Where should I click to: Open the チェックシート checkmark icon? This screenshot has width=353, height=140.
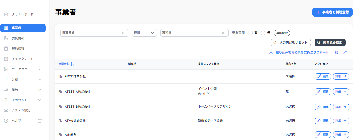[x=6, y=59]
